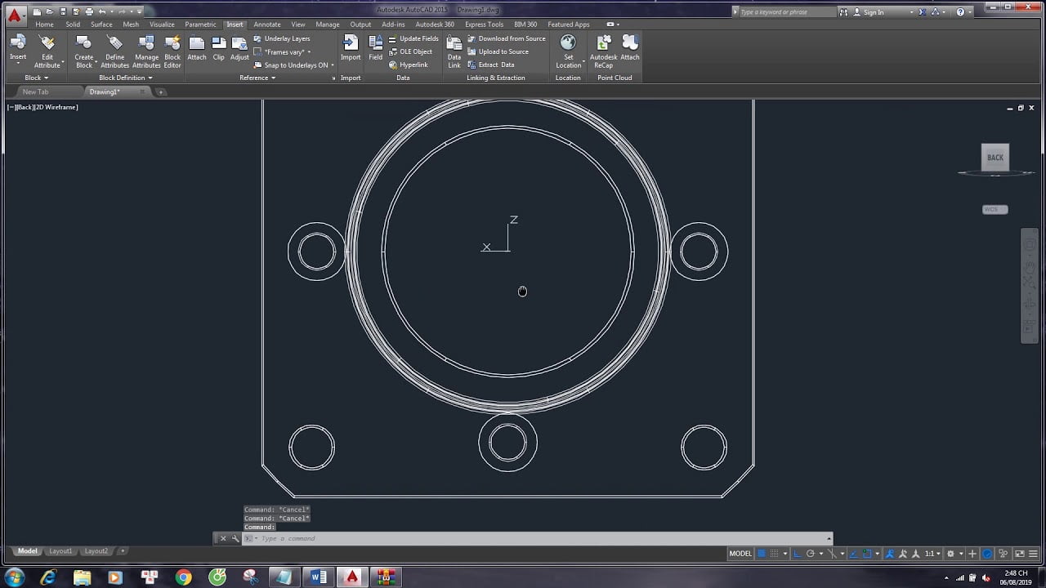
Task: Click Download from Source
Action: [507, 38]
